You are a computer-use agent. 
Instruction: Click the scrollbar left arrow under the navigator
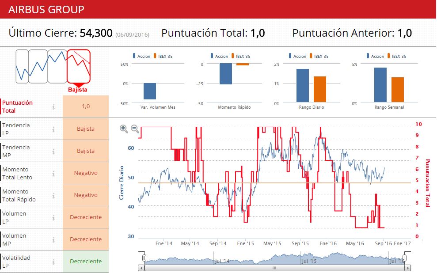point(141,268)
